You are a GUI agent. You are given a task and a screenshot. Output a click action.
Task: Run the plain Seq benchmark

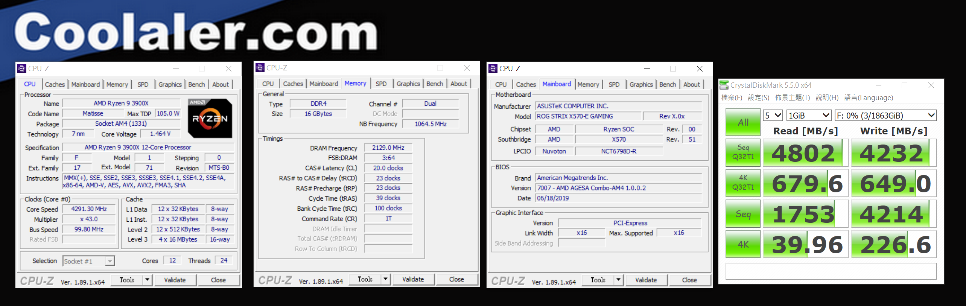pyautogui.click(x=743, y=214)
